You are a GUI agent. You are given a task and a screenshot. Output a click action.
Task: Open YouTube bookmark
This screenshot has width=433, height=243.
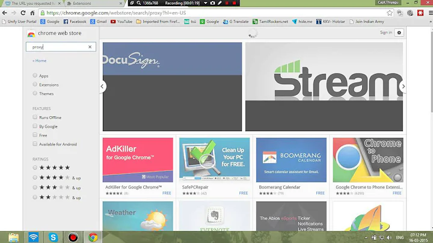(121, 21)
